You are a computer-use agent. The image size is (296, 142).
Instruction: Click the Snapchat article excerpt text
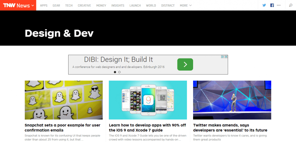[x=62, y=137]
